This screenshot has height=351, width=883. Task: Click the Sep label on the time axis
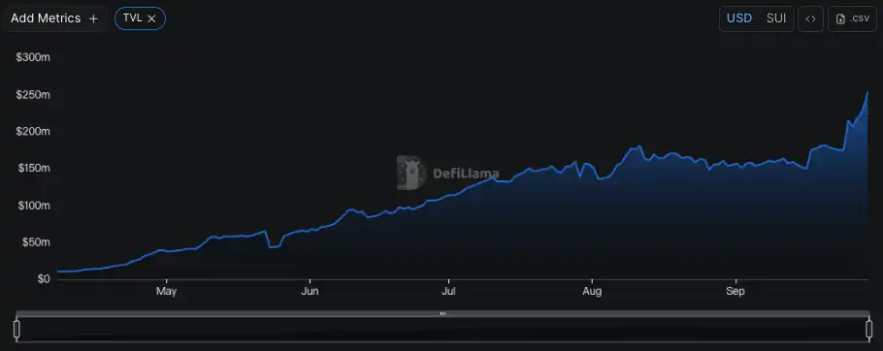[736, 292]
